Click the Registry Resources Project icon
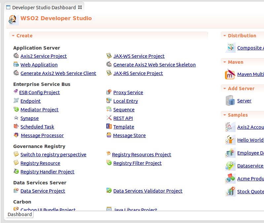Viewport: 264px width, 223px height. pos(108,153)
